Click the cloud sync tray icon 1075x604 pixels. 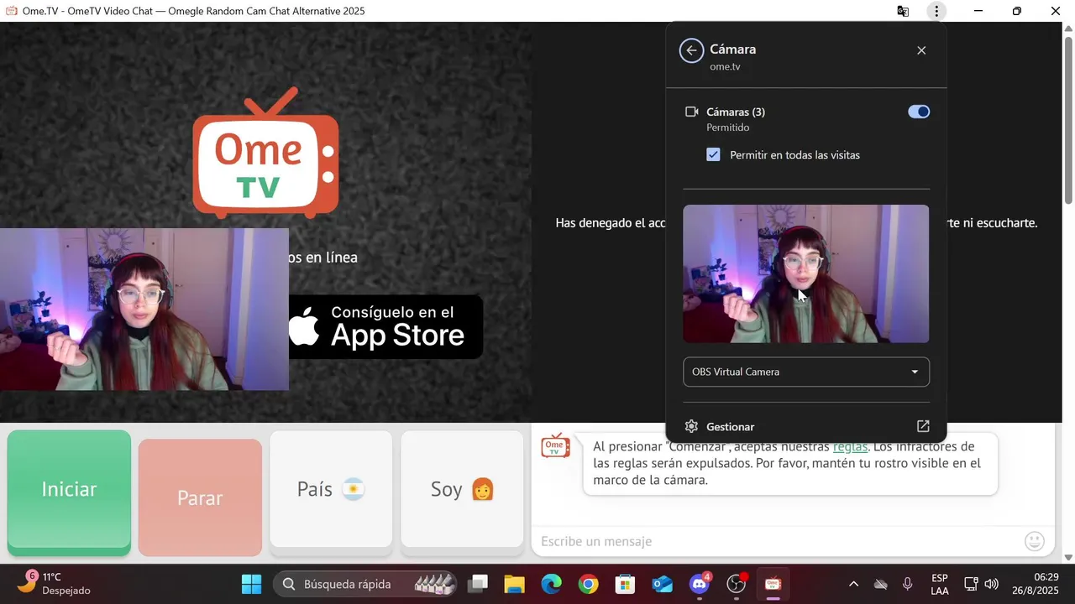point(881,584)
